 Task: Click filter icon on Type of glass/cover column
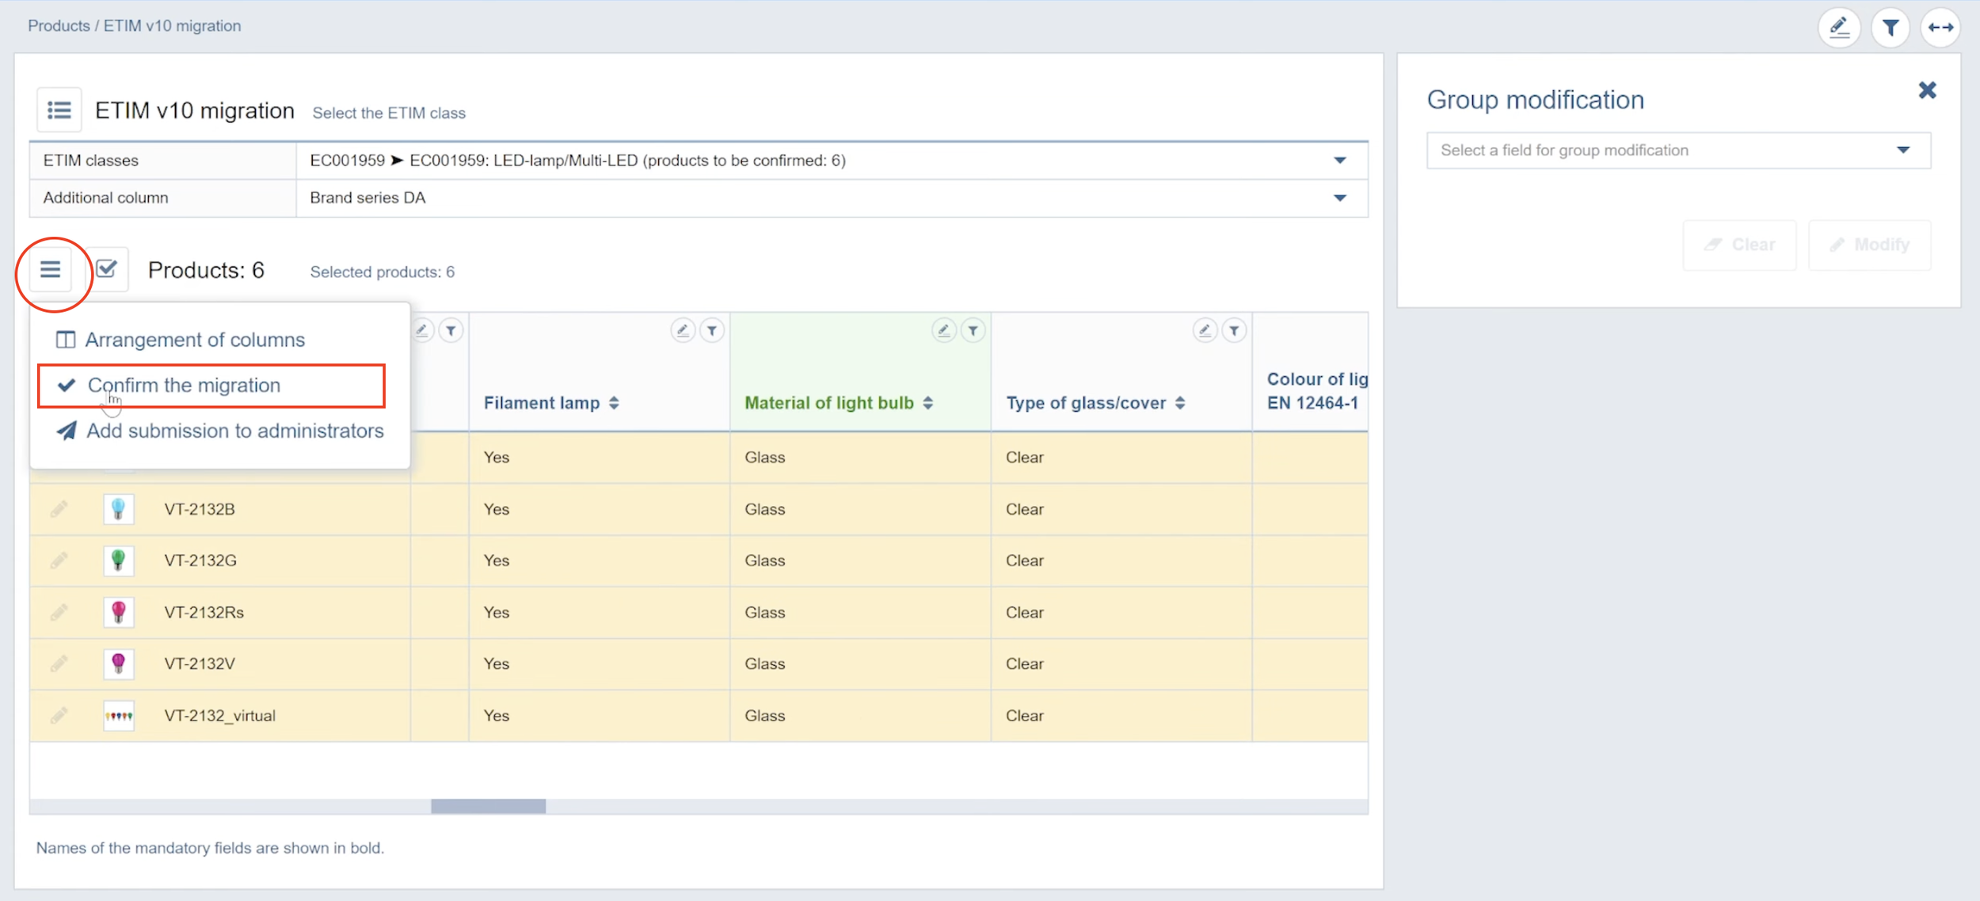[x=1234, y=331]
